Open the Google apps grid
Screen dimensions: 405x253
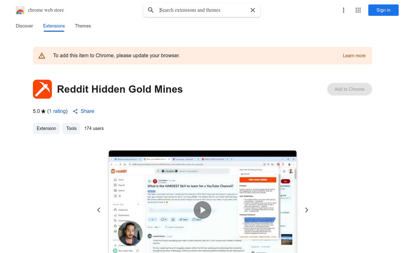[x=358, y=10]
